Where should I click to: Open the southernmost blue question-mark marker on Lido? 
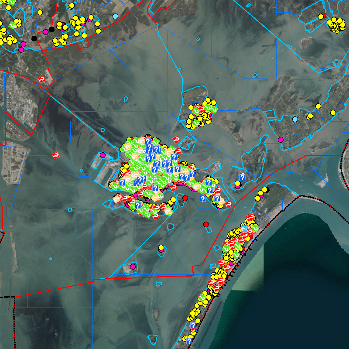pyautogui.click(x=189, y=341)
